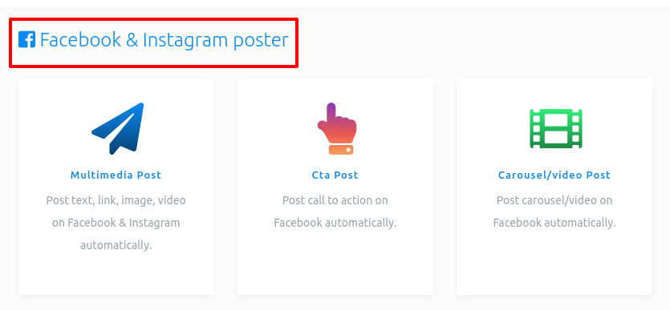Click the word "Instagram" in the section heading
The height and width of the screenshot is (310, 670).
[186, 41]
